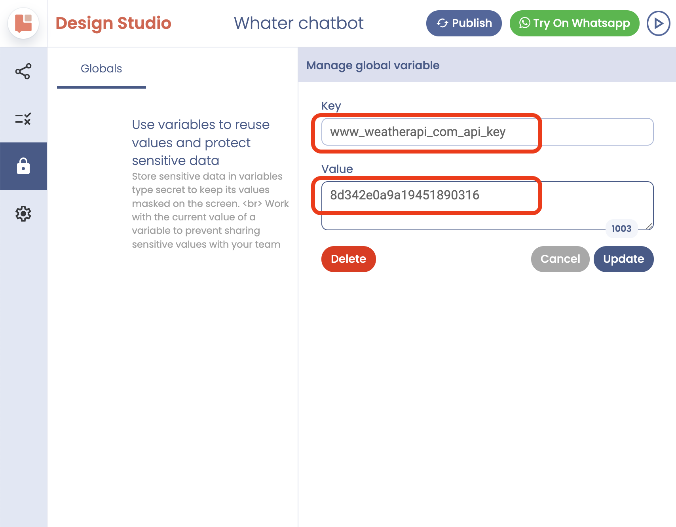Click inside the Value text area

pyautogui.click(x=487, y=205)
